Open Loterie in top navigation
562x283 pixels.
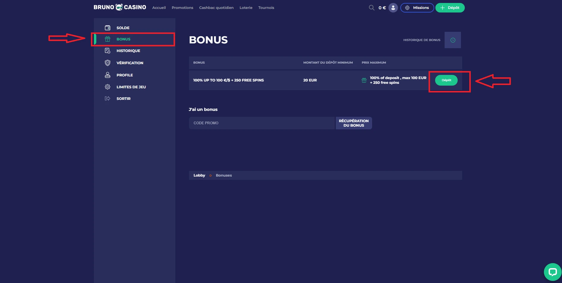tap(246, 8)
